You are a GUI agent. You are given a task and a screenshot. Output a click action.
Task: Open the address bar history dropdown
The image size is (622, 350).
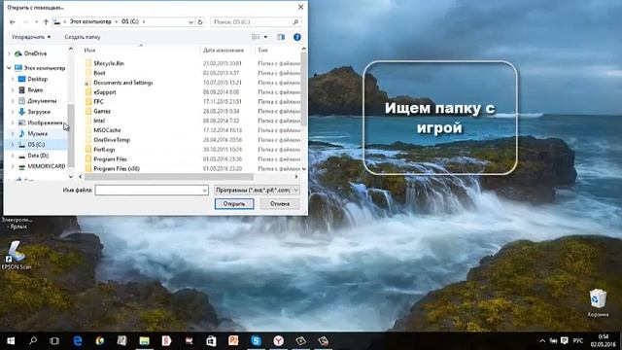(x=190, y=21)
